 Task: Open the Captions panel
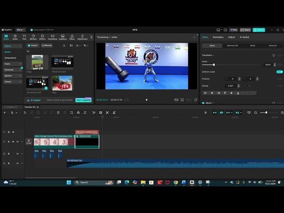(63, 37)
